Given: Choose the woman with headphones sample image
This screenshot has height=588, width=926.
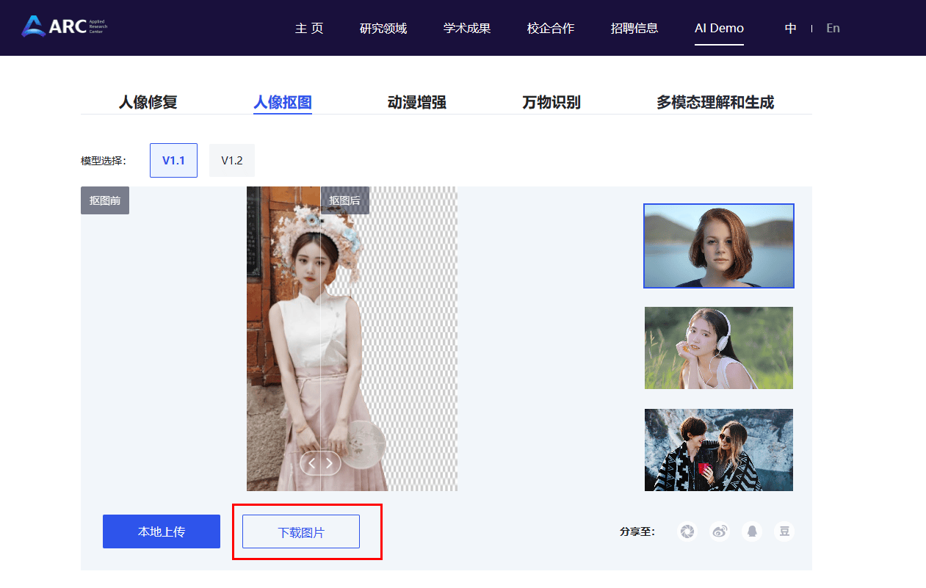Looking at the screenshot, I should coord(719,348).
